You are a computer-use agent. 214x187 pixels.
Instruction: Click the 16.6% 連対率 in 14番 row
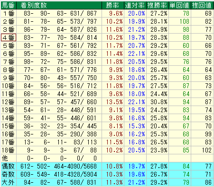[137, 118]
